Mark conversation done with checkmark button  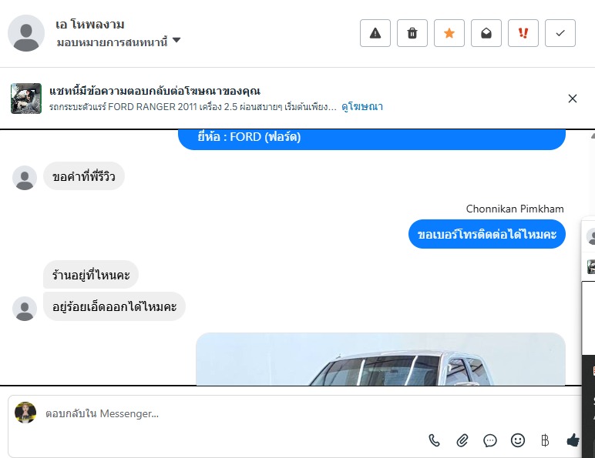point(560,33)
